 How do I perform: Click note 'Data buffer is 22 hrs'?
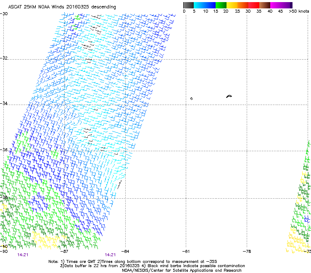85,266
